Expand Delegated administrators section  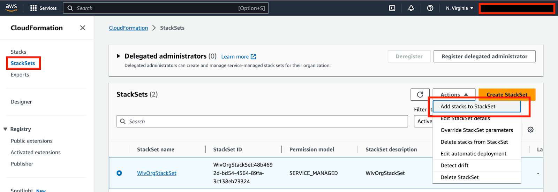tap(118, 56)
